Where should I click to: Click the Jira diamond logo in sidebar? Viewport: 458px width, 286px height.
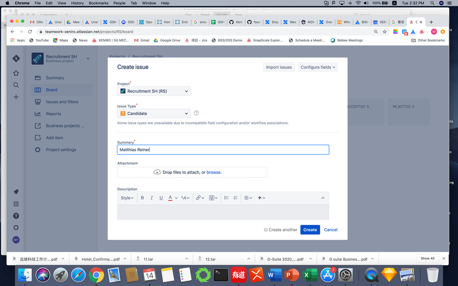tap(16, 58)
